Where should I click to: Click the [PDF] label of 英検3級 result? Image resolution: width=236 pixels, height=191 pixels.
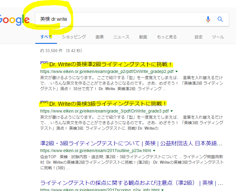[x=44, y=102]
